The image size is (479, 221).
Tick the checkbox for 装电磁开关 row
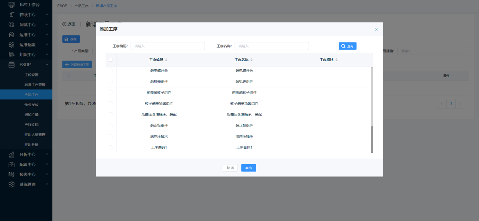point(111,70)
